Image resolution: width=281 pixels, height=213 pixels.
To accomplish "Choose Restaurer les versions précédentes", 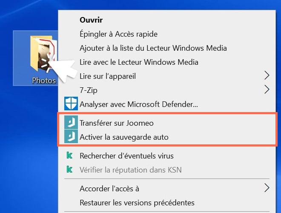I will pyautogui.click(x=137, y=202).
